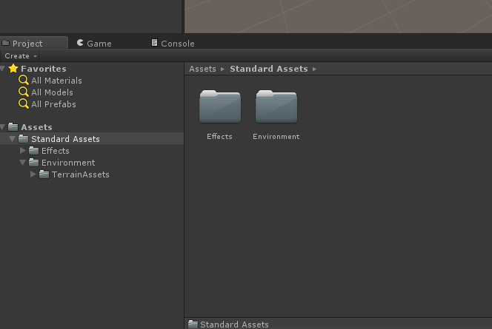
Task: Collapse the Assets tree root
Action: coord(3,127)
